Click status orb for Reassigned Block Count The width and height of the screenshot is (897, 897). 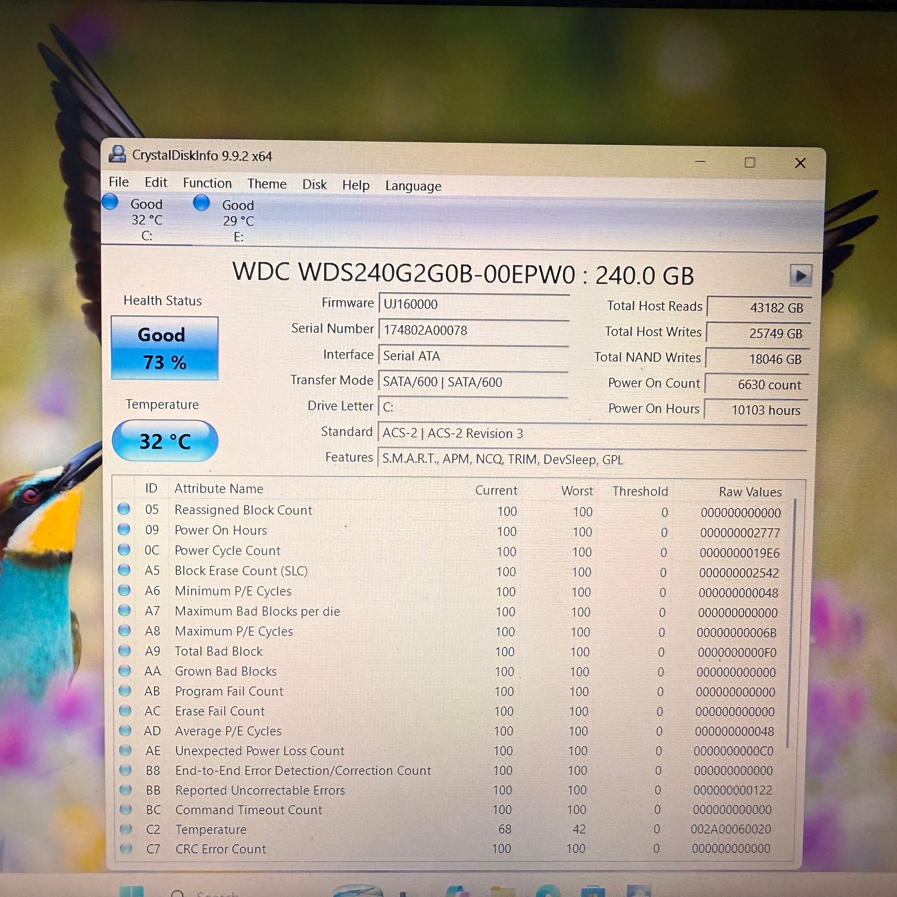tap(124, 509)
